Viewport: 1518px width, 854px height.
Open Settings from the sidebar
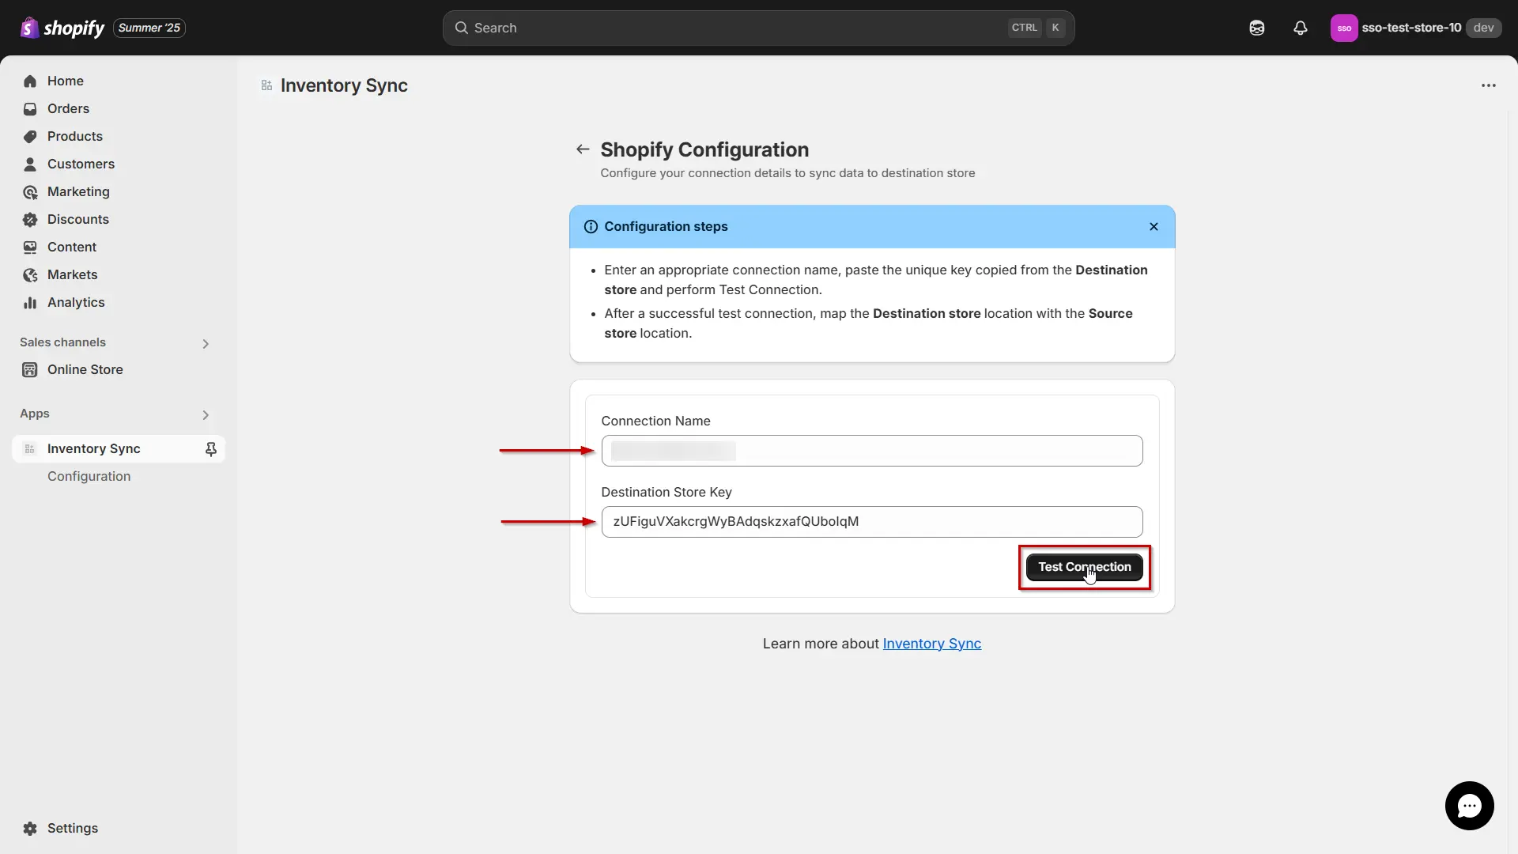click(72, 828)
